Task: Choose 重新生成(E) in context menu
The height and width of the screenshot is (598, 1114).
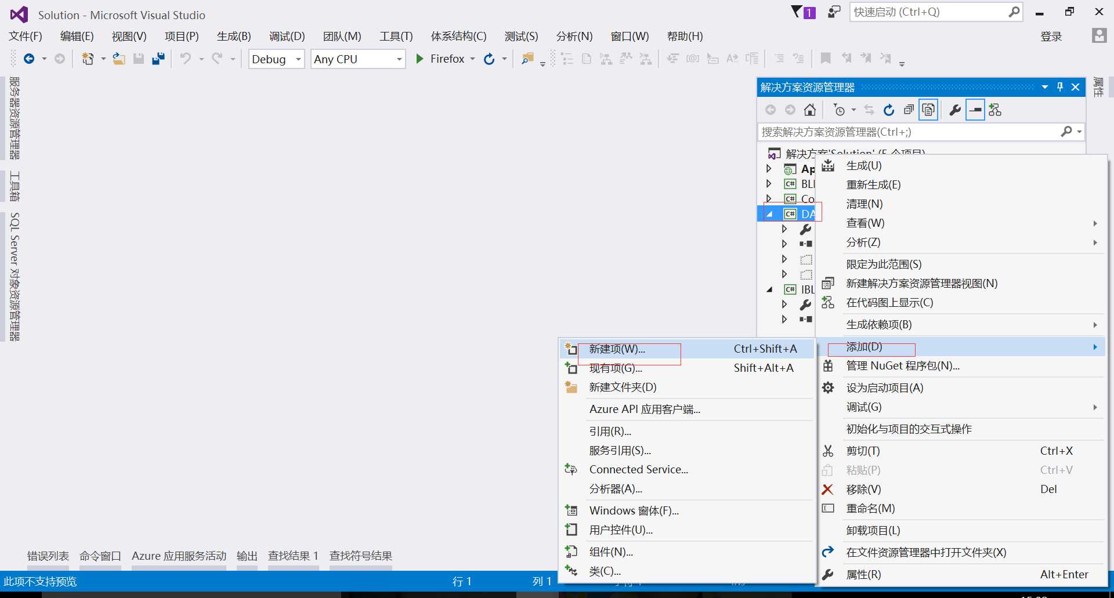Action: click(961, 185)
